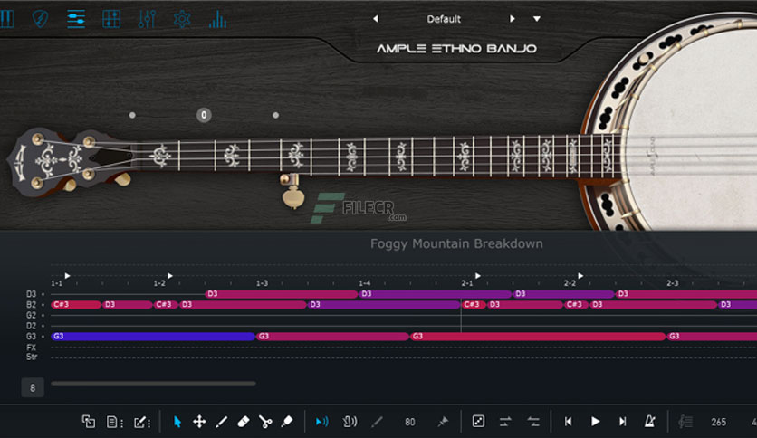
Task: Click the bar 1-3 ruler label
Action: tap(262, 283)
